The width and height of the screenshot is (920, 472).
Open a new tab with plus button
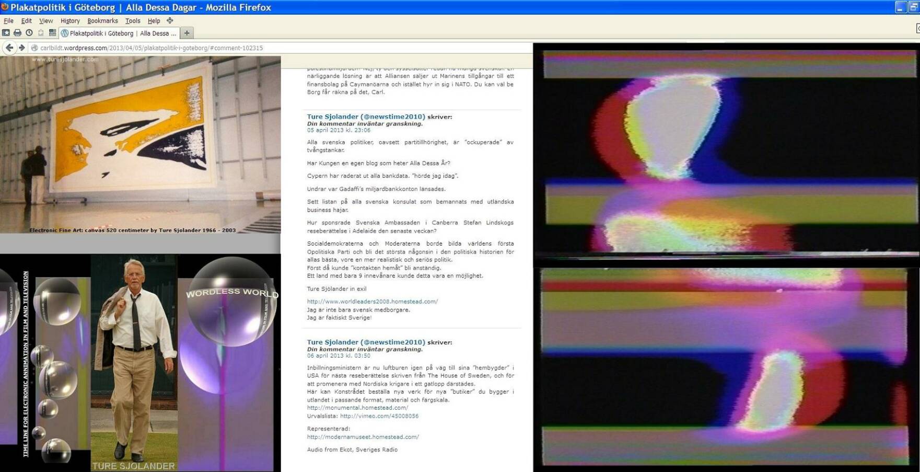click(187, 33)
